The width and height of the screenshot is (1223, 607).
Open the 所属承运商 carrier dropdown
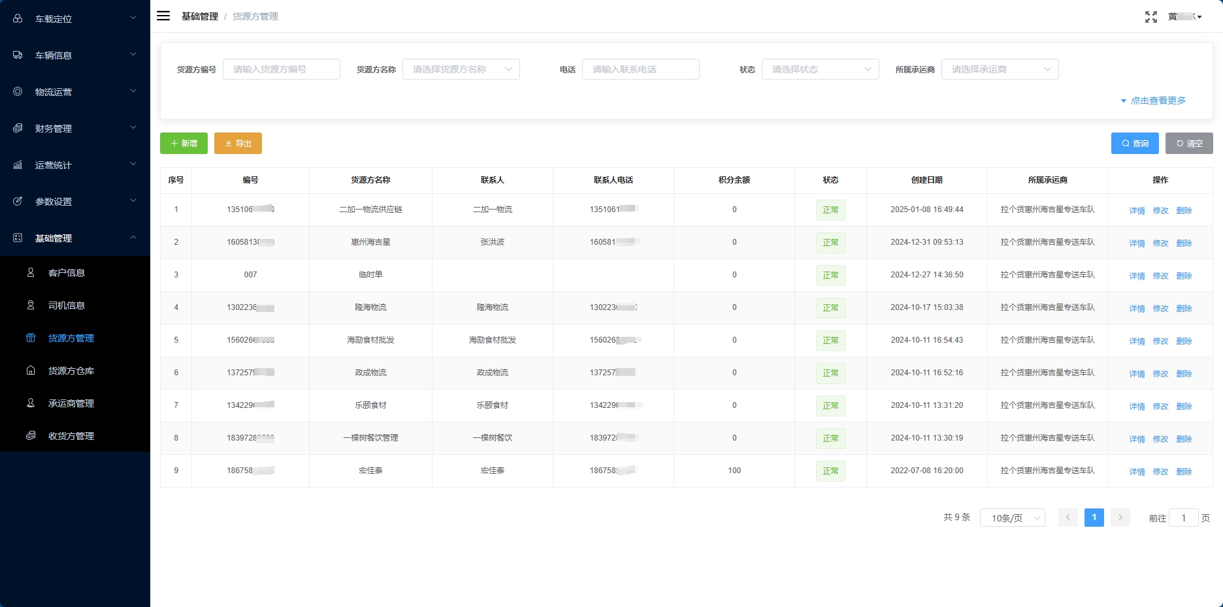tap(1000, 69)
